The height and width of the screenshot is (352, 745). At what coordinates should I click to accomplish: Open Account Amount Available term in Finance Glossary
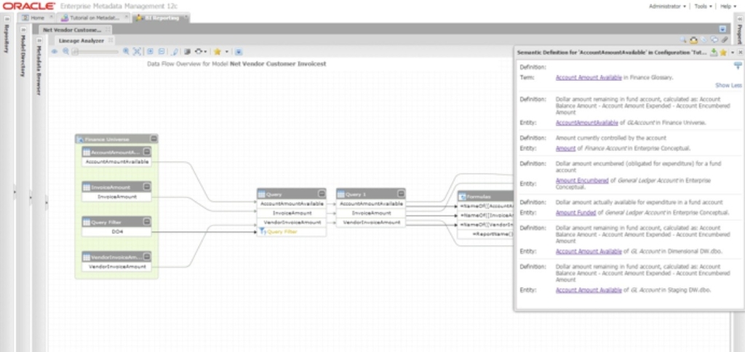588,77
